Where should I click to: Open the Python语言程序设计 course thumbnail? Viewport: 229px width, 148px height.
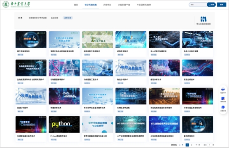point(64,125)
